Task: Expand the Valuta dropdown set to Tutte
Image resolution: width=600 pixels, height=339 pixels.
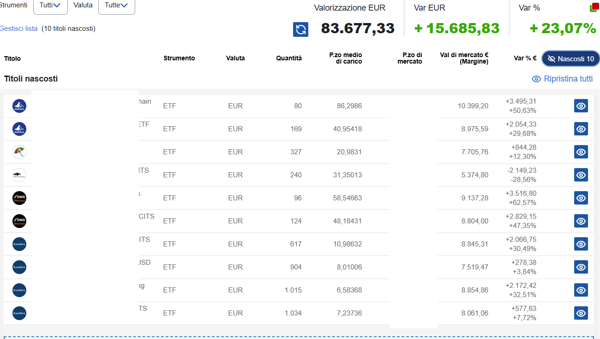Action: (x=116, y=6)
